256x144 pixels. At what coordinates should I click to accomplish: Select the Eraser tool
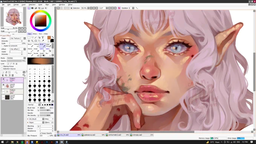37,50
